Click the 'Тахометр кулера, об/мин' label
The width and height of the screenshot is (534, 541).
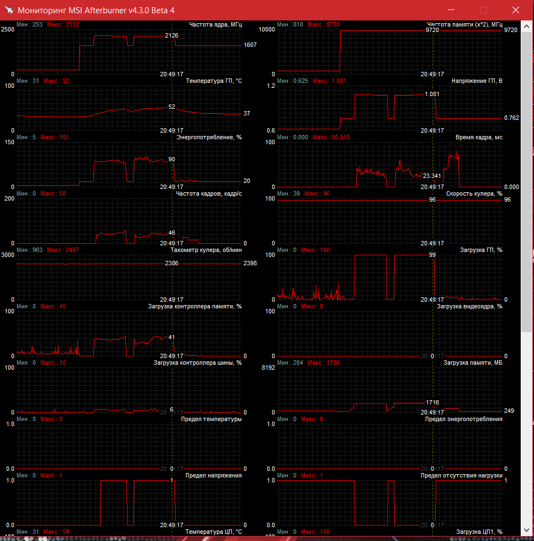coord(206,250)
